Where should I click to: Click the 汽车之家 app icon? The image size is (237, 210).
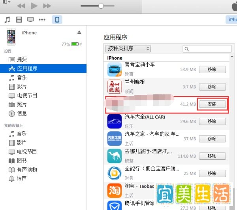click(x=115, y=138)
